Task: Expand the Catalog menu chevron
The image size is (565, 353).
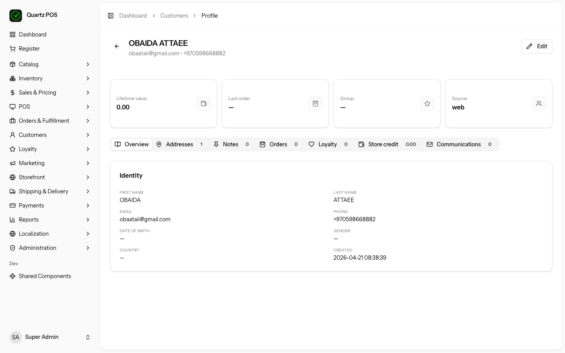Action: click(x=88, y=64)
